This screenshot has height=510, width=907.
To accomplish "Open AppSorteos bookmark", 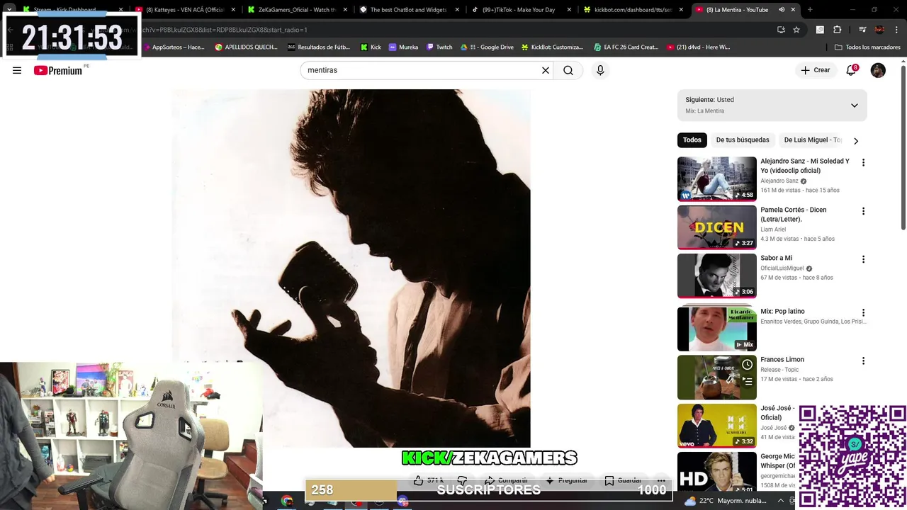I will point(174,47).
